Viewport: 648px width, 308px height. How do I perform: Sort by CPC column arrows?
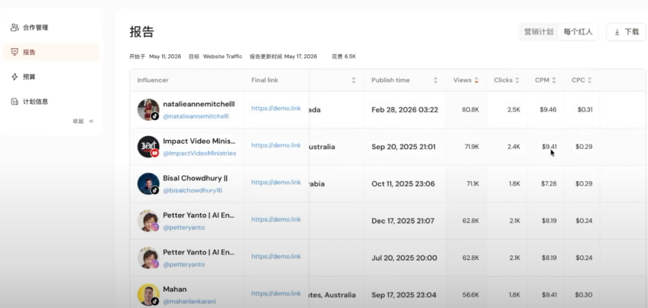point(589,80)
